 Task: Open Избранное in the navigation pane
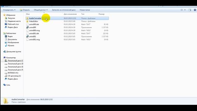pos(11,15)
